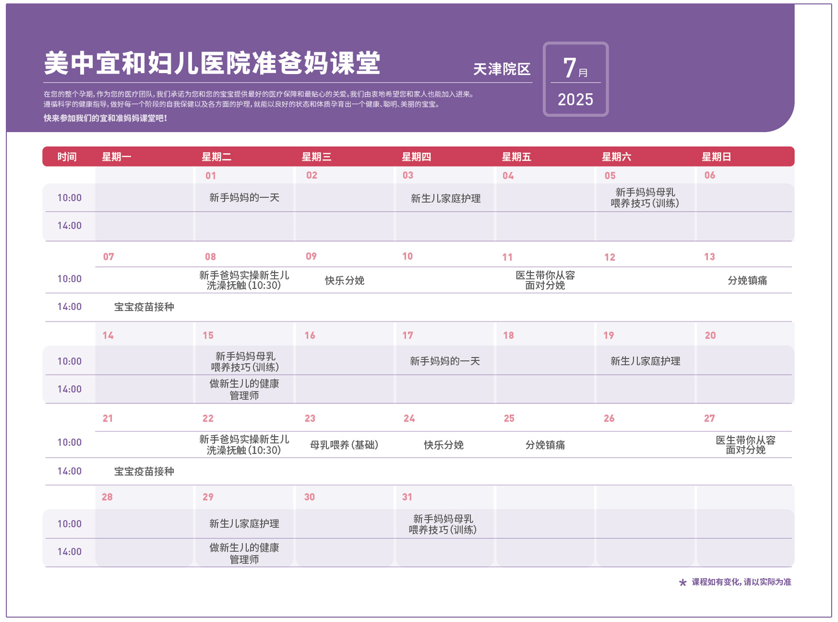Click the year 2025 in date box

pyautogui.click(x=576, y=100)
